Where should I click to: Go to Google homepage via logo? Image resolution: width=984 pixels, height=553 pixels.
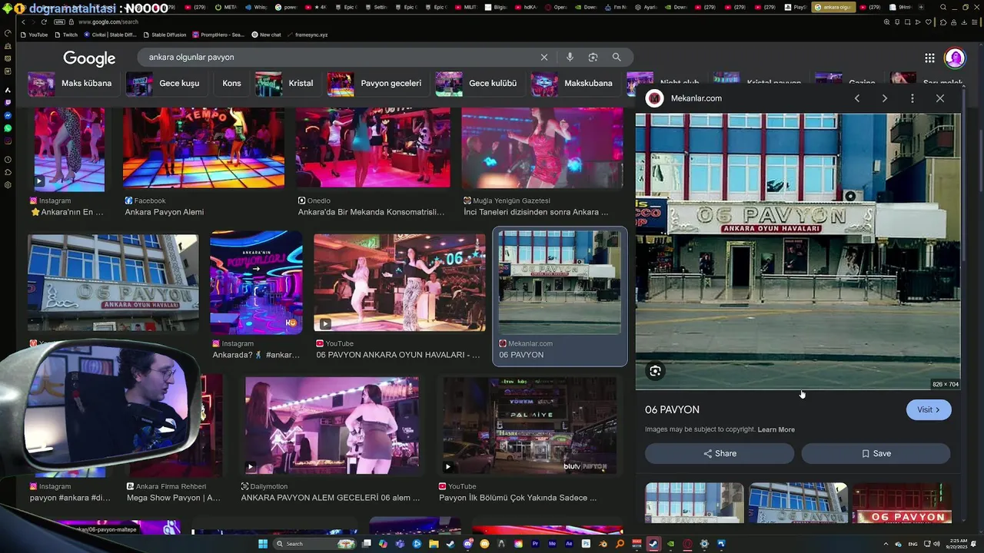tap(89, 58)
